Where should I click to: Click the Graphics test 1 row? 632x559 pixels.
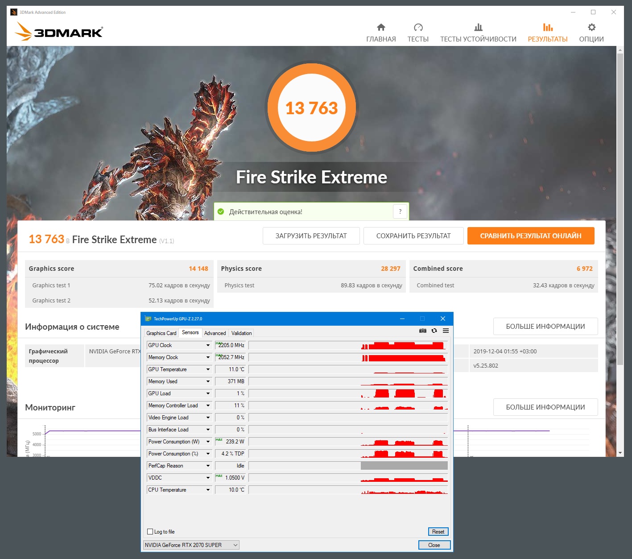[120, 286]
